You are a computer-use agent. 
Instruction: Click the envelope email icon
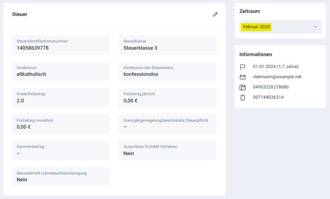(243, 77)
